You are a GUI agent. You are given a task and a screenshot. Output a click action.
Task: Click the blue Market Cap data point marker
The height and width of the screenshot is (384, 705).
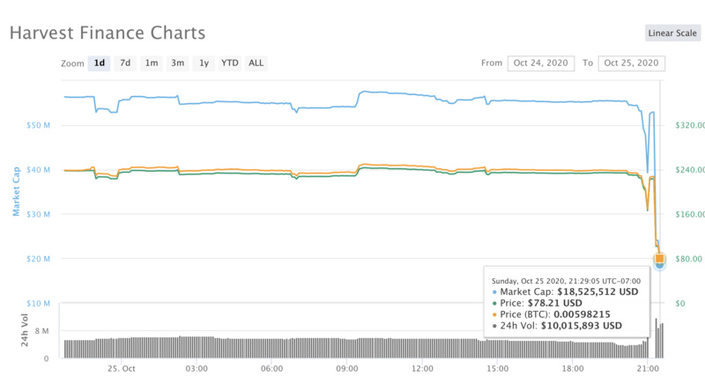coord(659,265)
